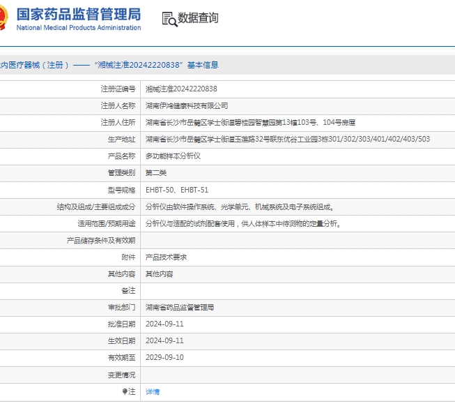The height and width of the screenshot is (406, 455).
Task: Click the 数据查询 magnifier document icon
Action: (x=169, y=19)
